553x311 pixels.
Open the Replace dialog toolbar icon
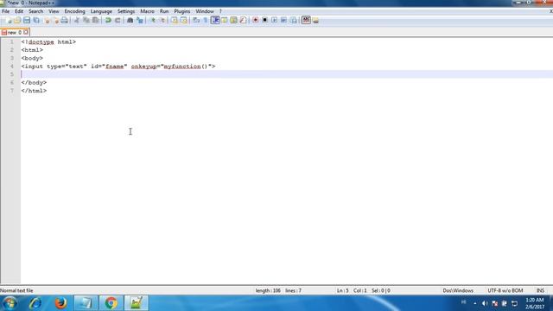(140, 21)
